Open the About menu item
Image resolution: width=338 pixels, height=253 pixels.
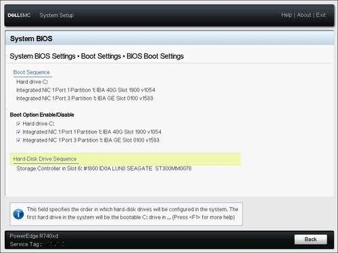tap(304, 15)
